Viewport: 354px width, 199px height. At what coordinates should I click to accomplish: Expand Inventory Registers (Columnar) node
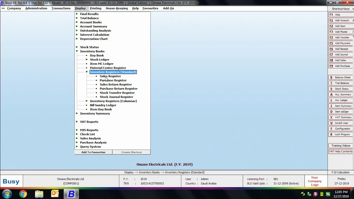click(87, 101)
